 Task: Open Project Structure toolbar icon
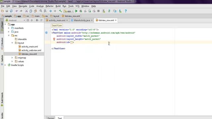tap(115, 11)
